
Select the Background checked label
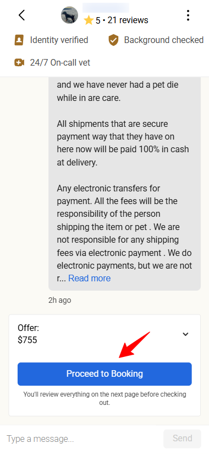coord(164,40)
